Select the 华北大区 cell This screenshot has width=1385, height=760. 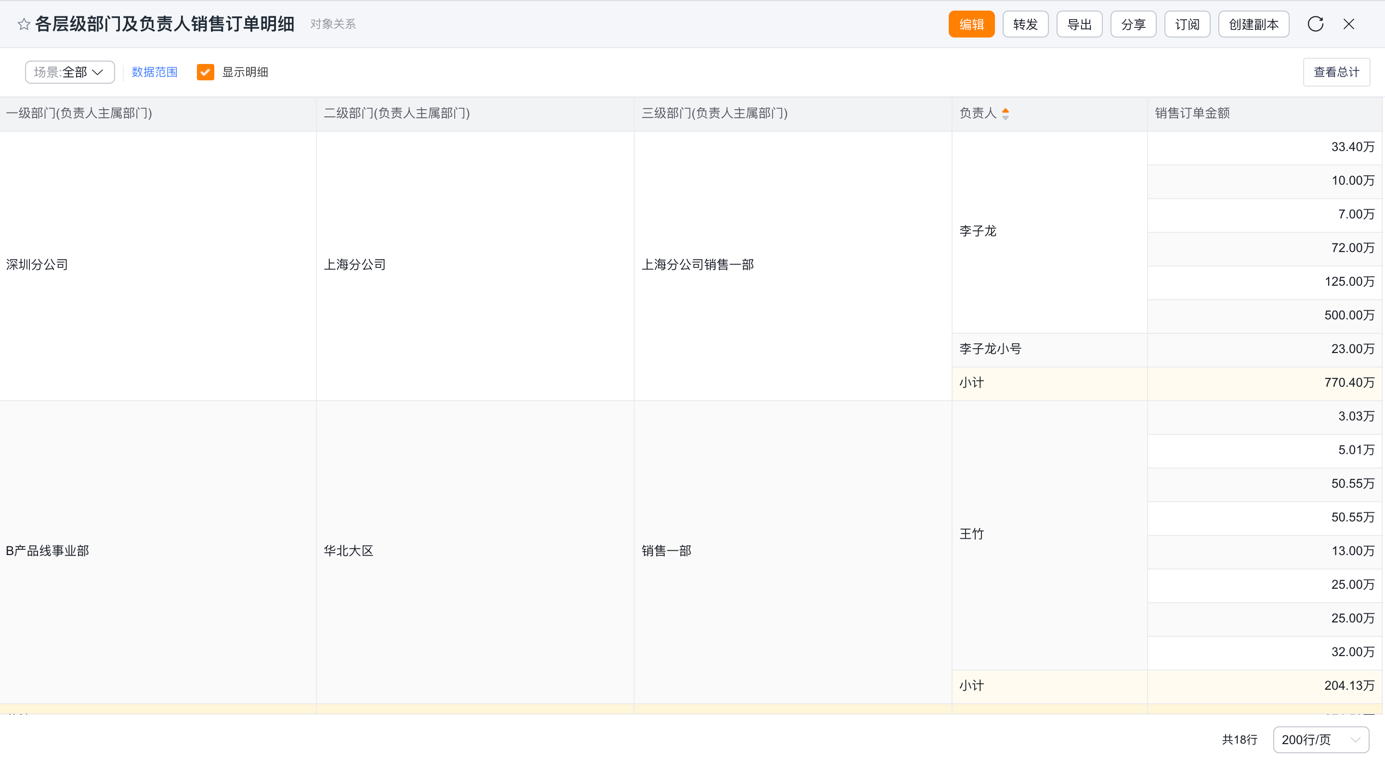pyautogui.click(x=475, y=551)
